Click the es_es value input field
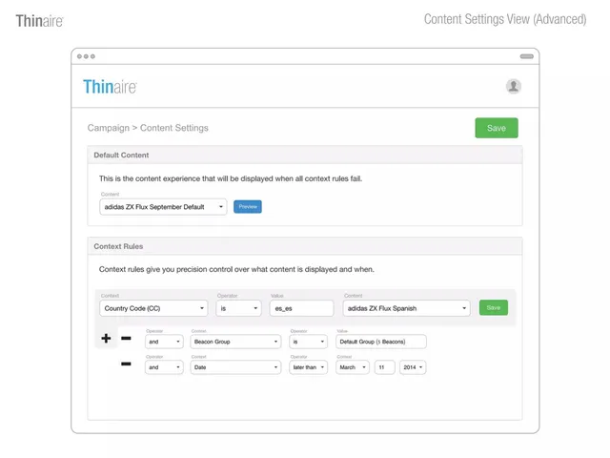The image size is (610, 458). [x=301, y=308]
